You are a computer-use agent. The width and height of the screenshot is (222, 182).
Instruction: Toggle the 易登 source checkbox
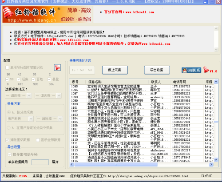(x=49, y=79)
